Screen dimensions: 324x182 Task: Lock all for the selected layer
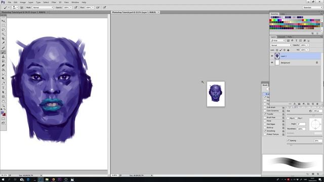tap(288, 50)
